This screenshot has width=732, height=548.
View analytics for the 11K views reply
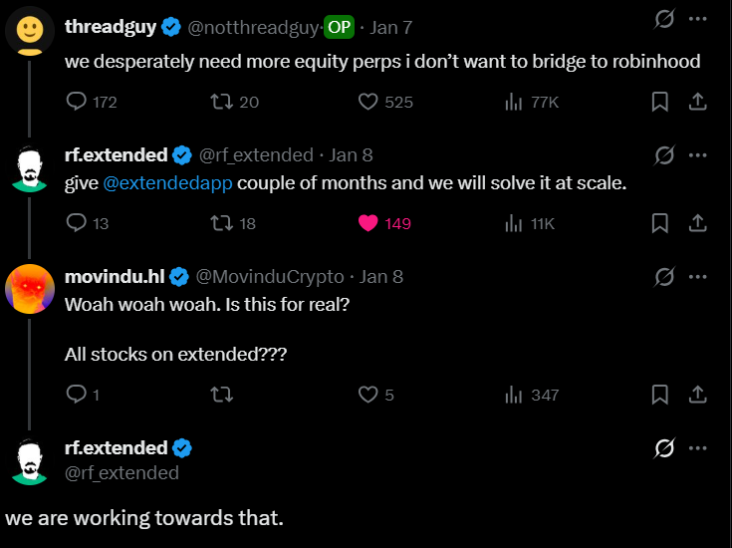[x=530, y=223]
